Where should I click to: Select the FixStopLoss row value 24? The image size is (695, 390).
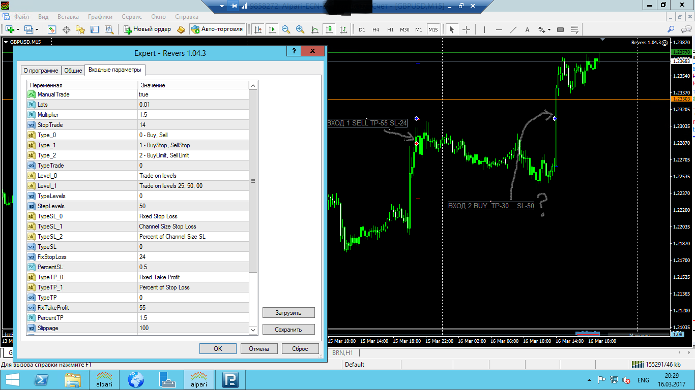click(193, 257)
